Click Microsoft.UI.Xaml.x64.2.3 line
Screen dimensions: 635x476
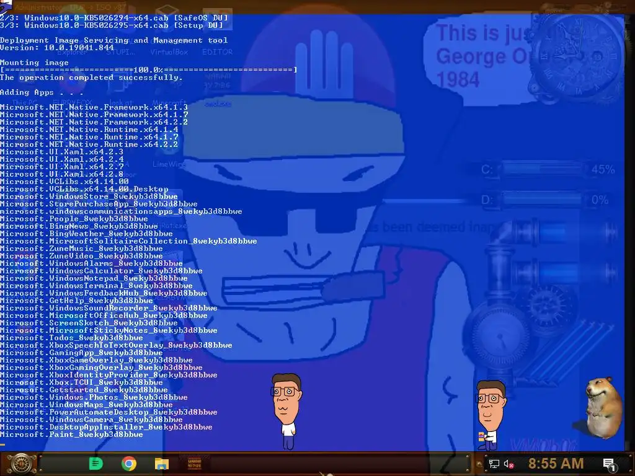pos(61,152)
